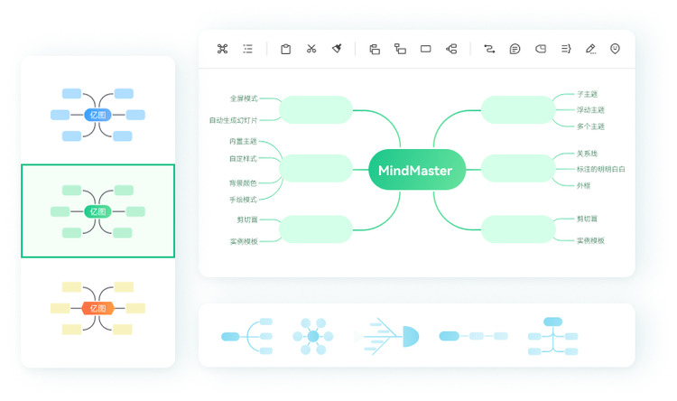Switch to outline list view icon
Image resolution: width=677 pixels, height=401 pixels.
point(248,49)
